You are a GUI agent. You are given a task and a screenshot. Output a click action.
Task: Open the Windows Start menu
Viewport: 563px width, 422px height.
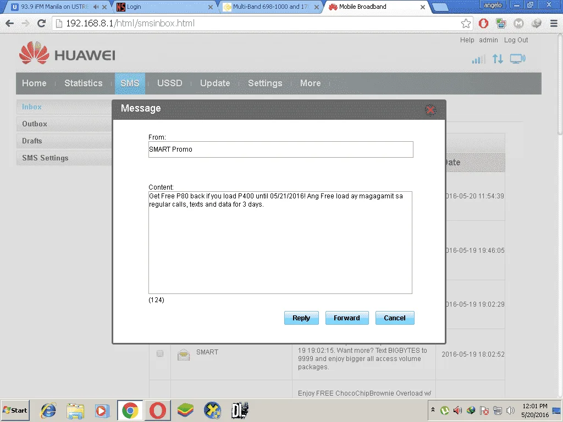coord(15,410)
